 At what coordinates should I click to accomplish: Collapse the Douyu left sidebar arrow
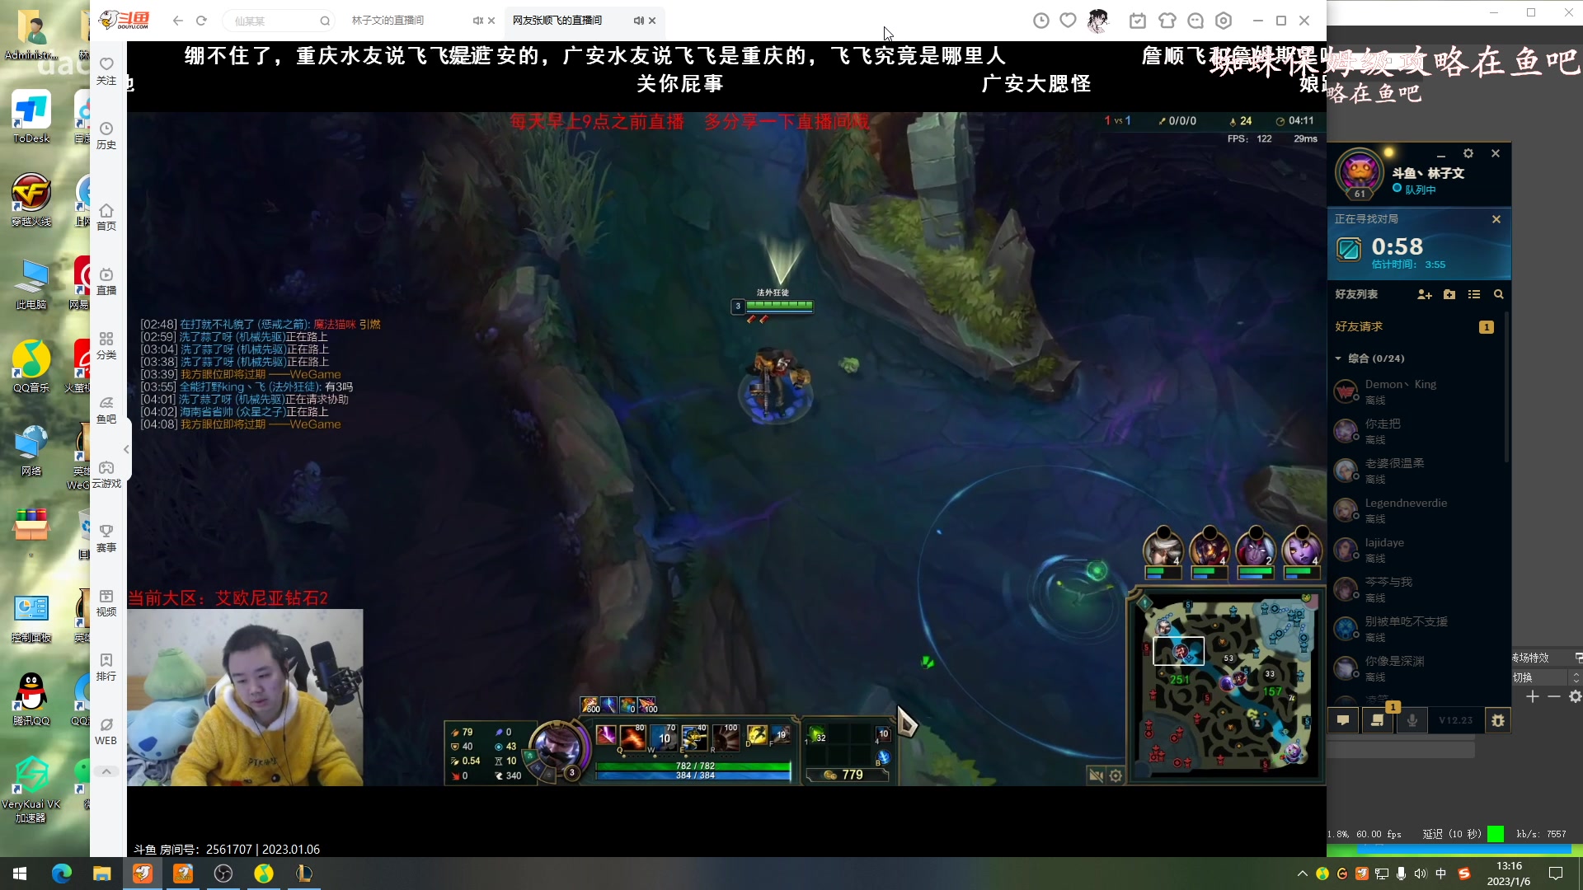pyautogui.click(x=126, y=450)
